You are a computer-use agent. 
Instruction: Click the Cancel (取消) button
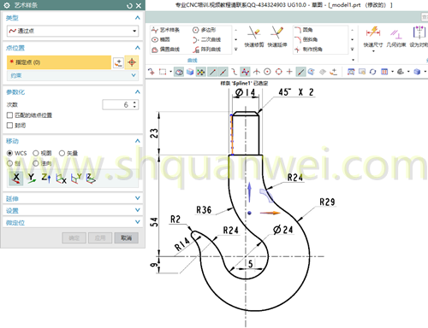tap(126, 237)
